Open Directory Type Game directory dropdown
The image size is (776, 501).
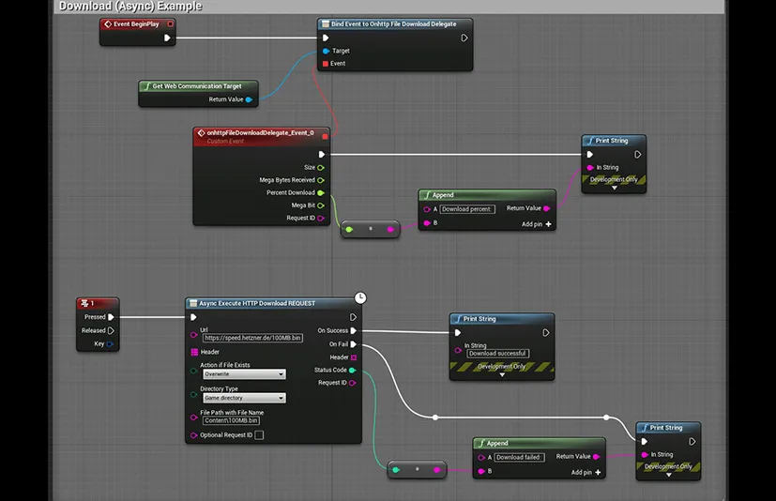(244, 398)
